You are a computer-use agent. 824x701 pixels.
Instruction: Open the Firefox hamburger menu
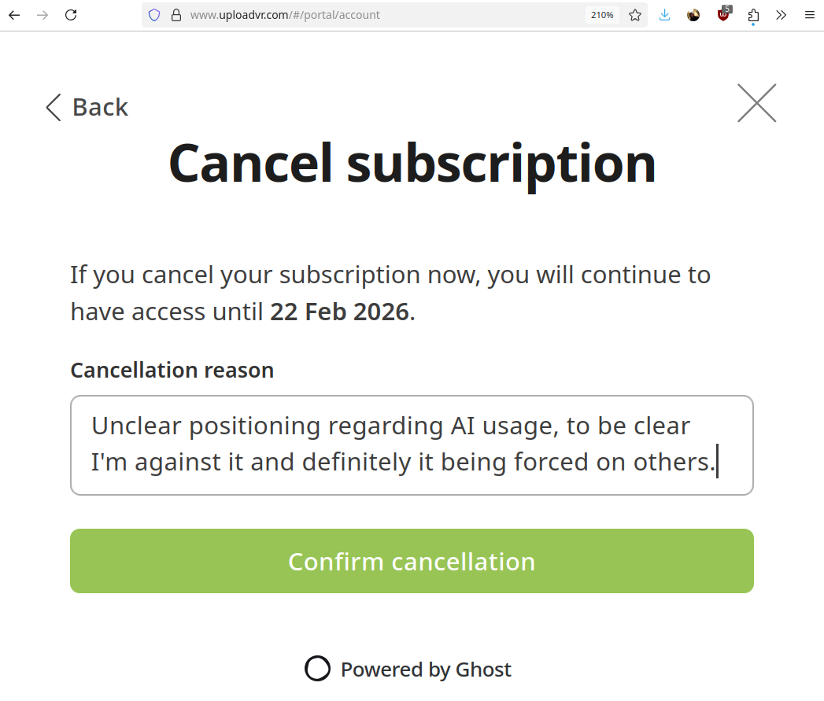(x=809, y=15)
